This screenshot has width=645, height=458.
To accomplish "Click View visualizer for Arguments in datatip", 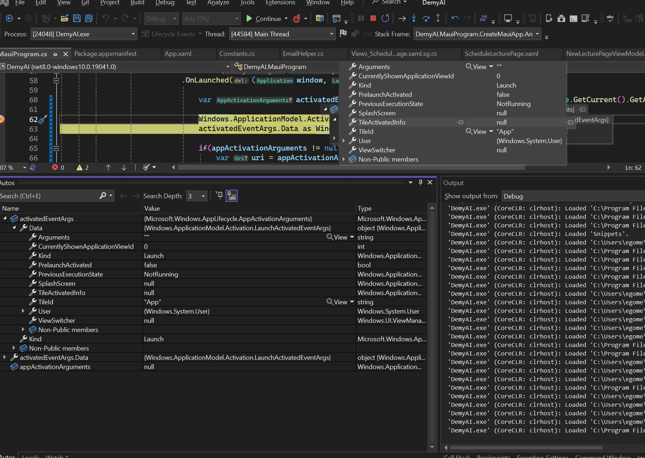I will (x=476, y=67).
